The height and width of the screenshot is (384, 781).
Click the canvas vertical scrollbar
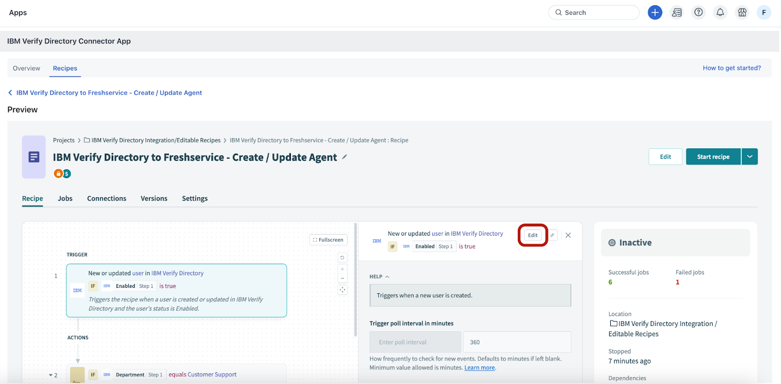(356, 280)
